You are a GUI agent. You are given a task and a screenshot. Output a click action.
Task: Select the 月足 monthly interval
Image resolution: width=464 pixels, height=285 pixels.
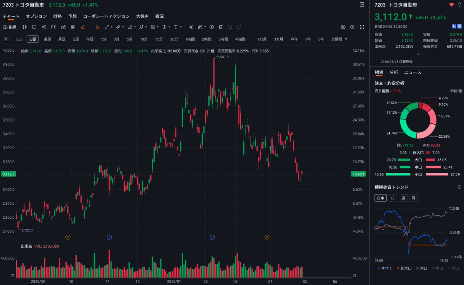click(x=62, y=39)
